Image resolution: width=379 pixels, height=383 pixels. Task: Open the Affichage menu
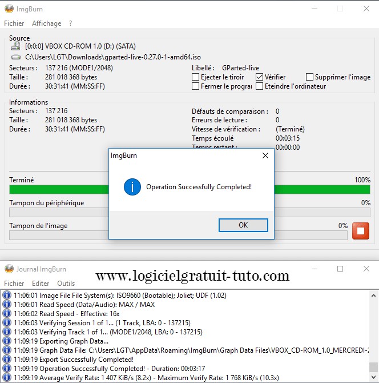(x=47, y=23)
